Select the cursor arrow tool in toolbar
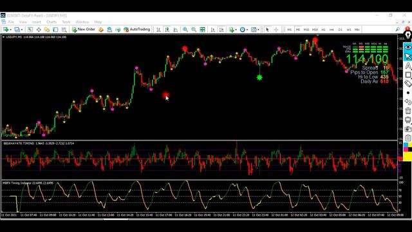 (267, 30)
